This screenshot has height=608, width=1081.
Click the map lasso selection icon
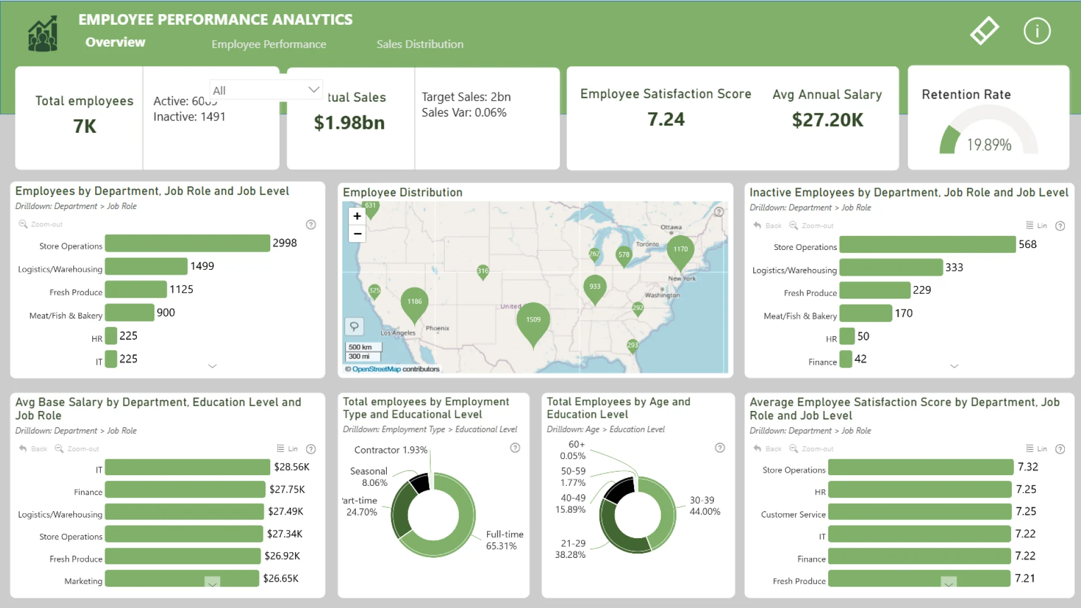point(354,327)
